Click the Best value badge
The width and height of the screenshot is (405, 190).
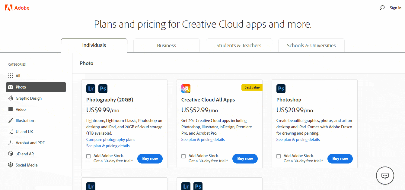tap(252, 87)
